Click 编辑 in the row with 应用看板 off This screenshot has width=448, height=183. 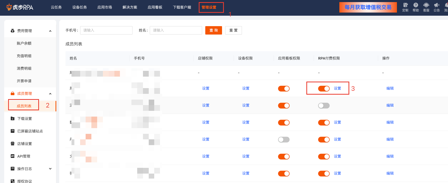coord(390,139)
